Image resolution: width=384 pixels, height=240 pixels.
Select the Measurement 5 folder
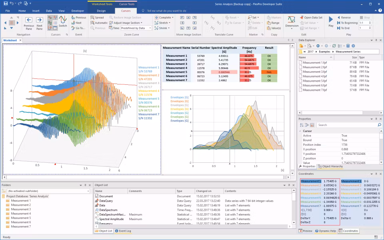(x=20, y=218)
